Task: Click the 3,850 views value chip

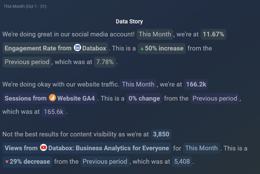Action: (x=161, y=134)
